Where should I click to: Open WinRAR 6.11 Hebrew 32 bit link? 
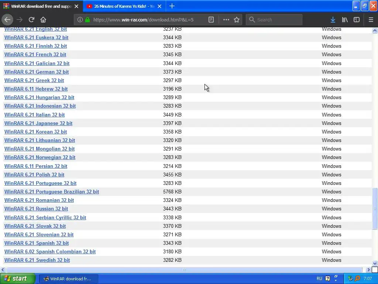tap(36, 89)
